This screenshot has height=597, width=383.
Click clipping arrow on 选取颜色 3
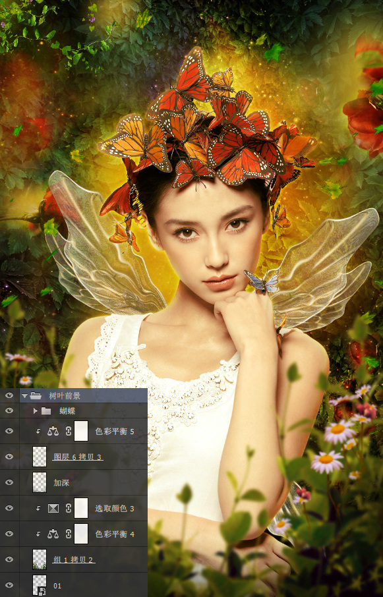point(38,508)
